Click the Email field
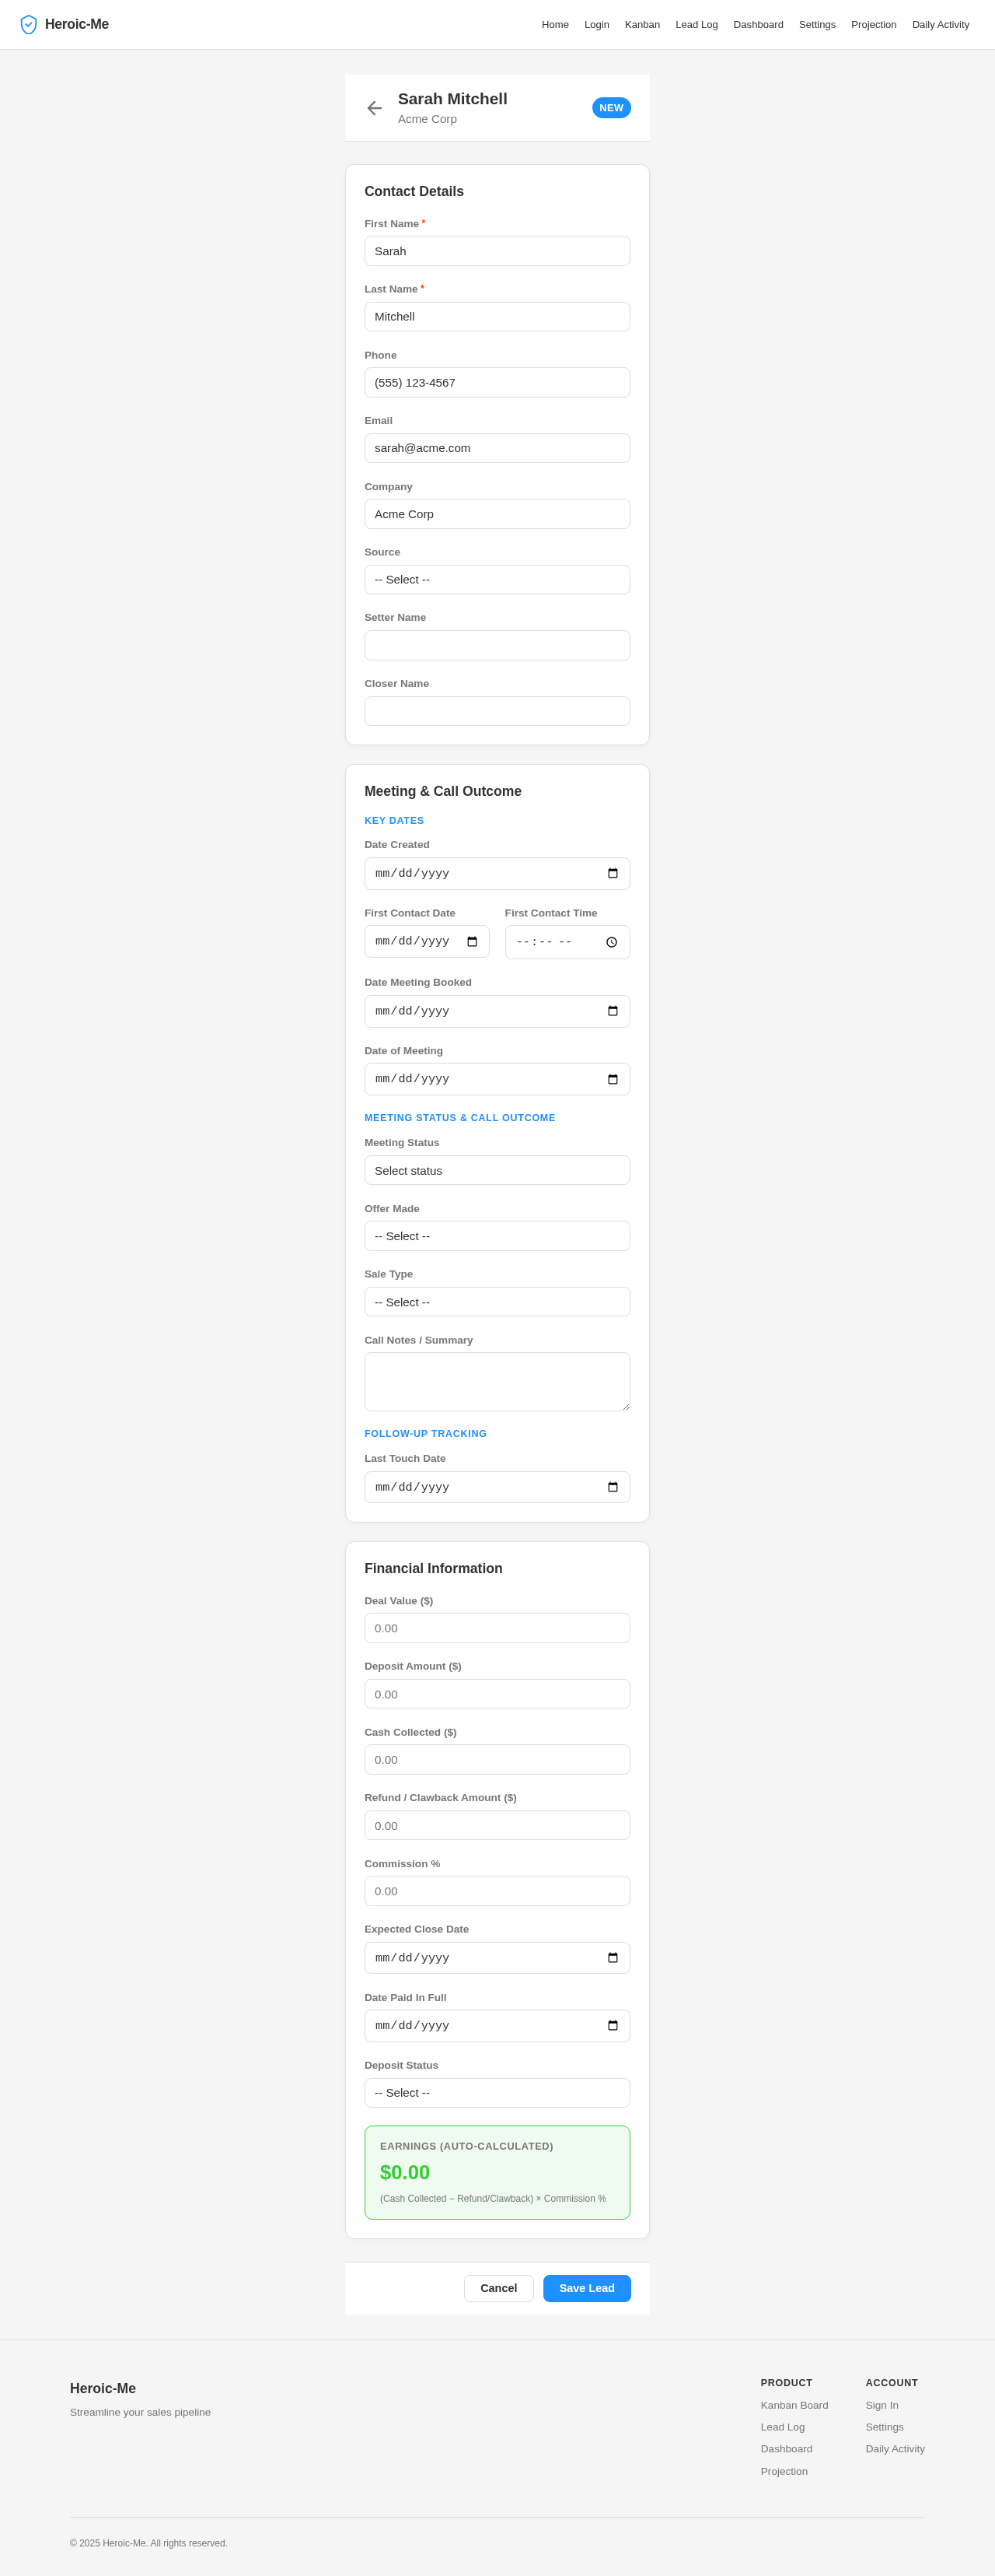Viewport: 995px width, 2576px height. click(x=497, y=448)
